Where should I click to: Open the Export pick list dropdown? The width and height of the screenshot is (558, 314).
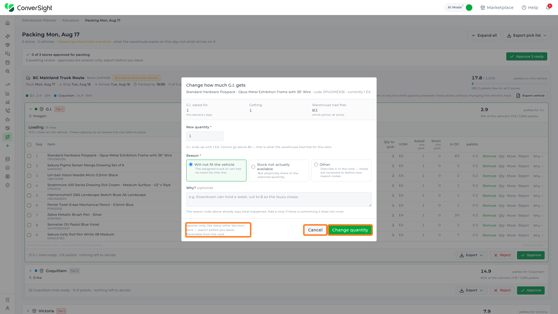point(527,35)
